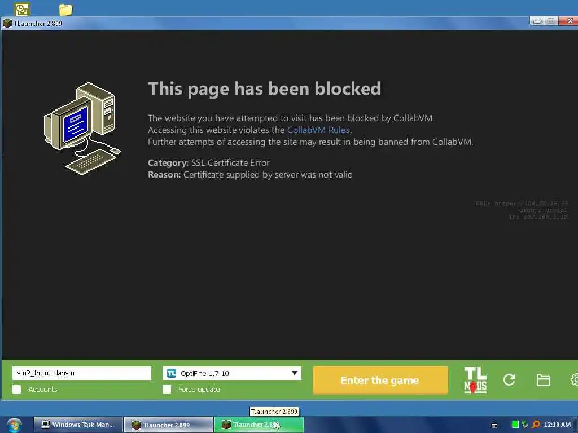
Task: Close the TLauncher window
Action: [568, 21]
